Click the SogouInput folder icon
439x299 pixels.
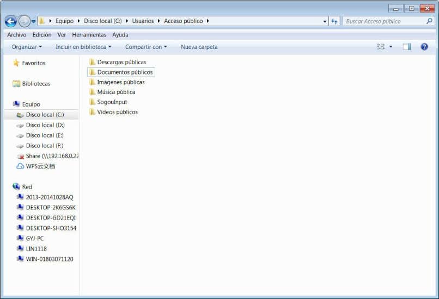[92, 102]
